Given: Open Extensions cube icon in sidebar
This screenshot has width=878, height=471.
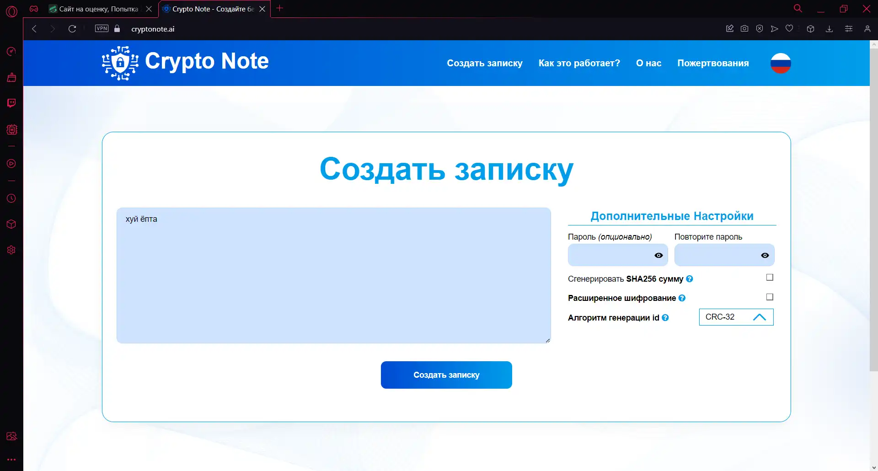Looking at the screenshot, I should tap(11, 224).
